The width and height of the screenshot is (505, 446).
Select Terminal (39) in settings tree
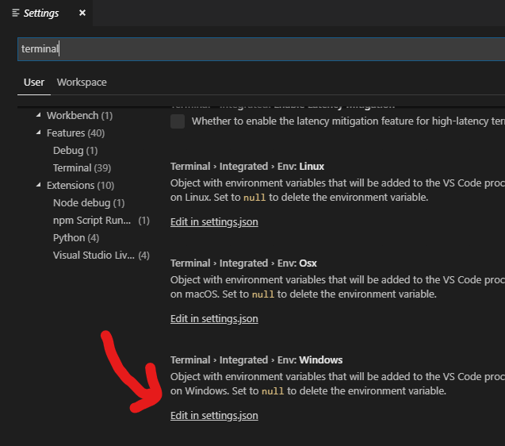82,168
